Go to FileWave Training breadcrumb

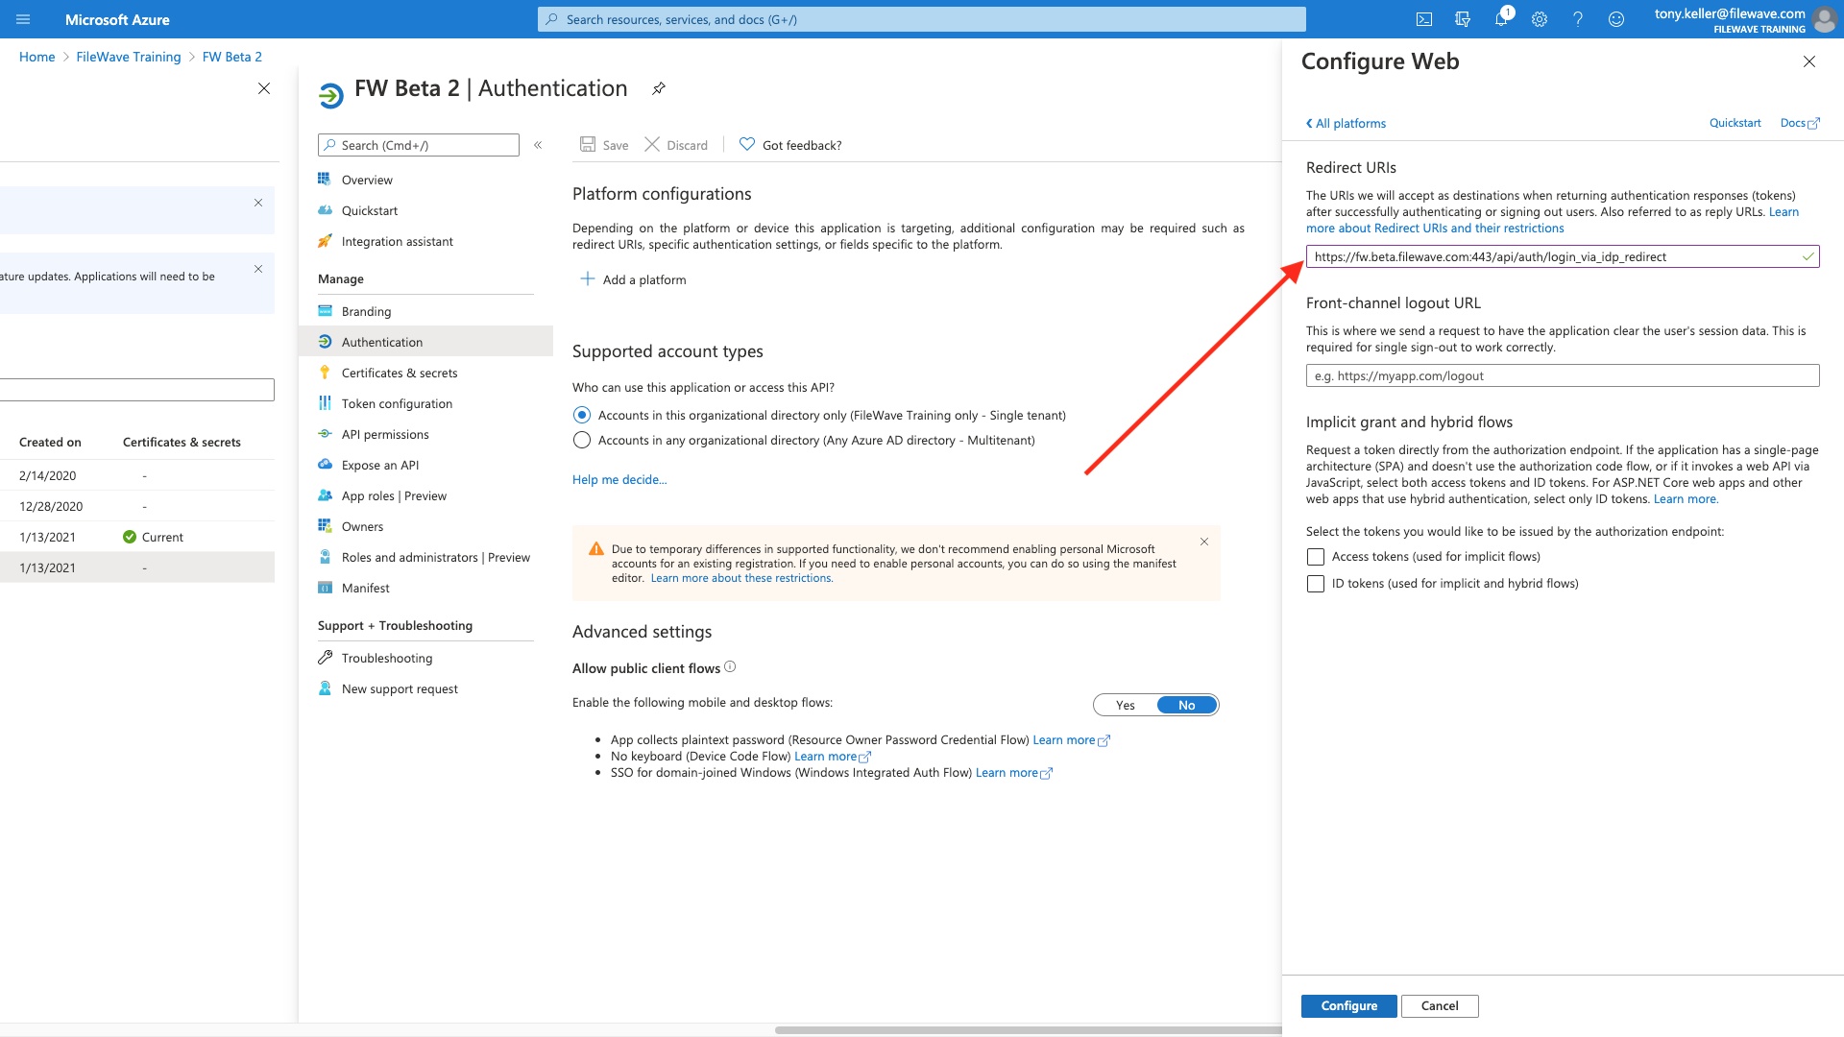coord(129,57)
